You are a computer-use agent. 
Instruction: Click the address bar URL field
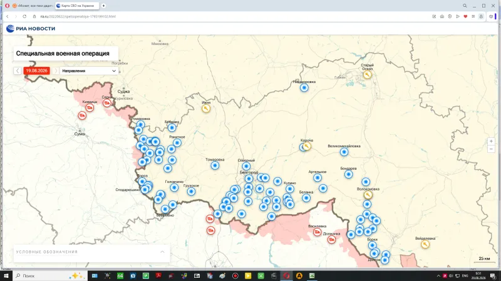pyautogui.click(x=78, y=16)
